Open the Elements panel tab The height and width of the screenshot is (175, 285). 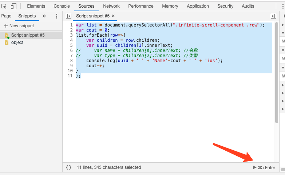pos(36,6)
